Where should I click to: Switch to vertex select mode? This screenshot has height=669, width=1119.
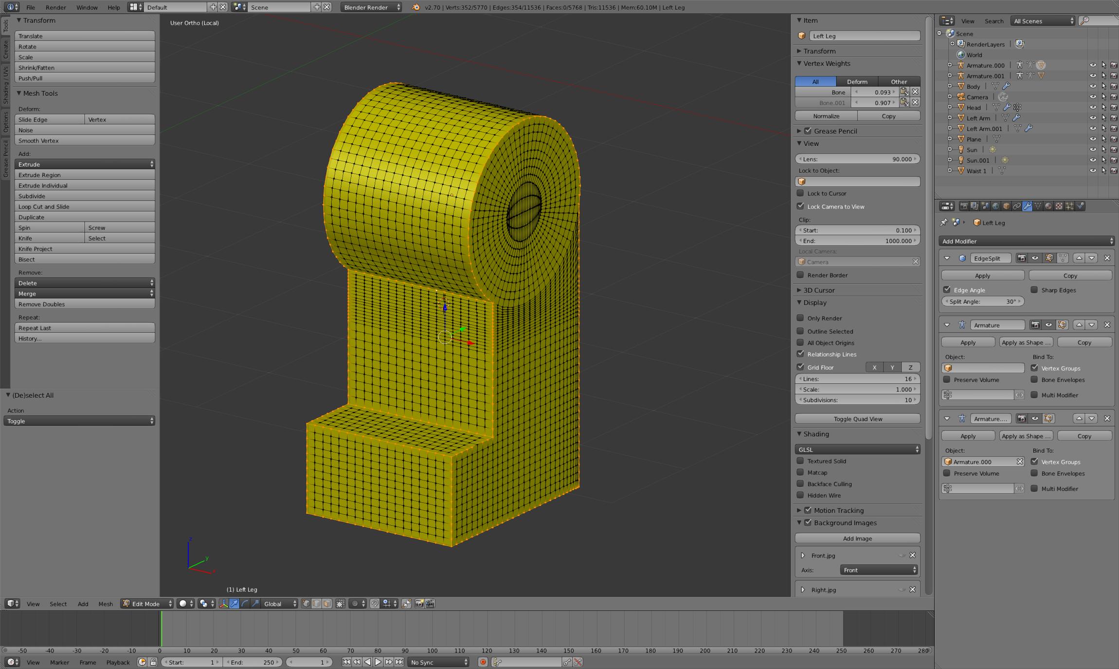(306, 603)
